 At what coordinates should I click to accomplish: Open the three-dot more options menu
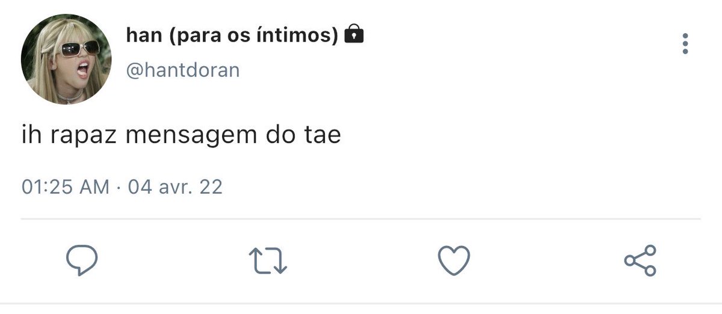685,44
